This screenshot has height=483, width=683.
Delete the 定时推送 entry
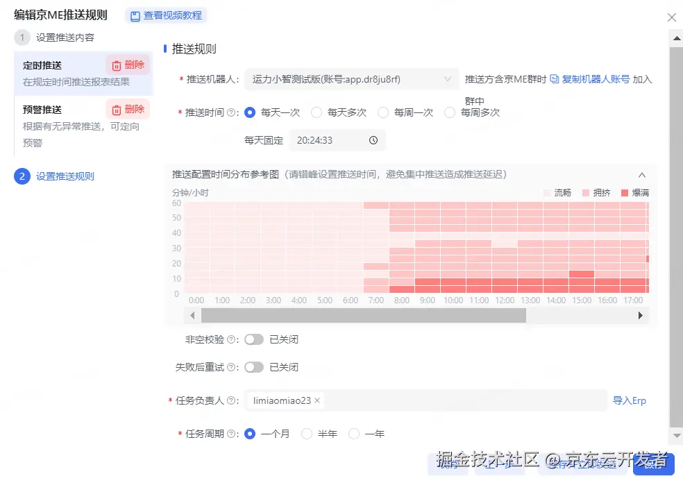128,65
